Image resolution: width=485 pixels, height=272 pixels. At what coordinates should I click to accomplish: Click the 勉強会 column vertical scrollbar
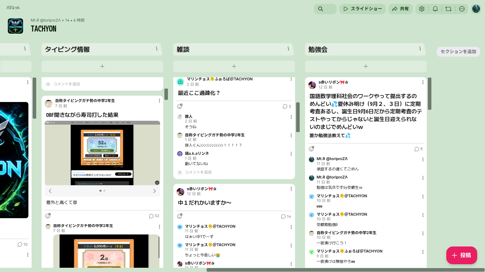click(430, 93)
